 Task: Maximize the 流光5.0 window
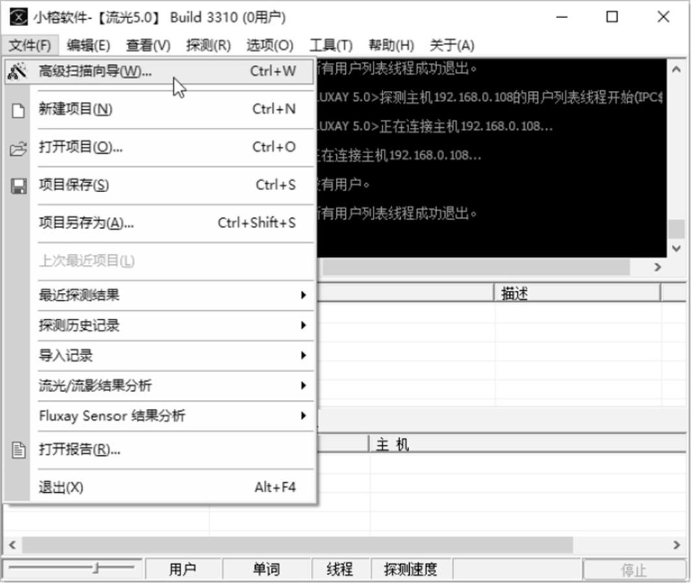pos(612,17)
